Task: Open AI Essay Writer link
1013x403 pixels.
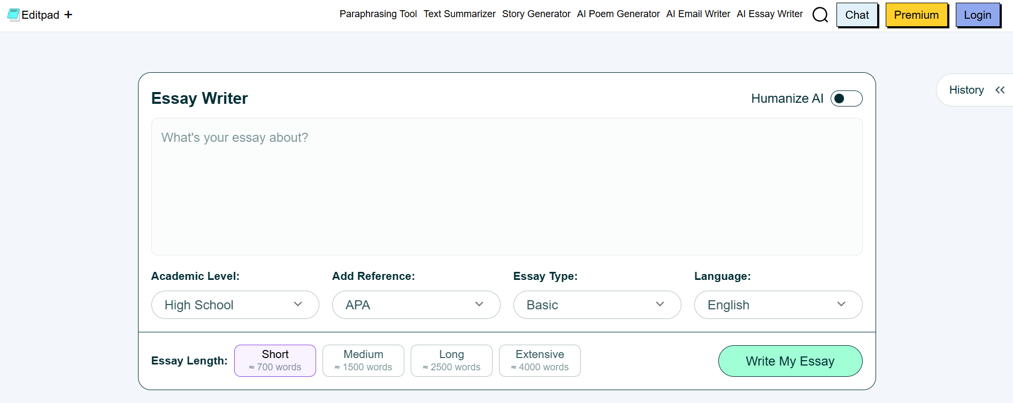Action: click(x=770, y=14)
